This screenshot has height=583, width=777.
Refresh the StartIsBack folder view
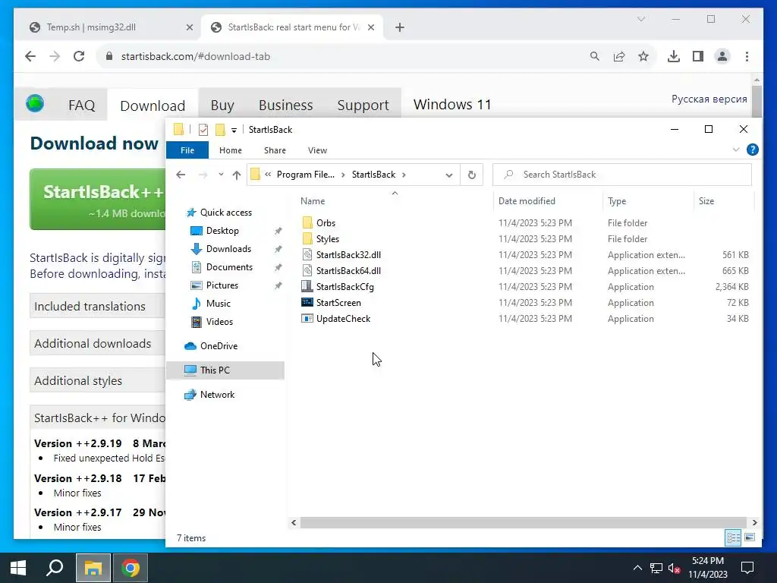pyautogui.click(x=472, y=175)
